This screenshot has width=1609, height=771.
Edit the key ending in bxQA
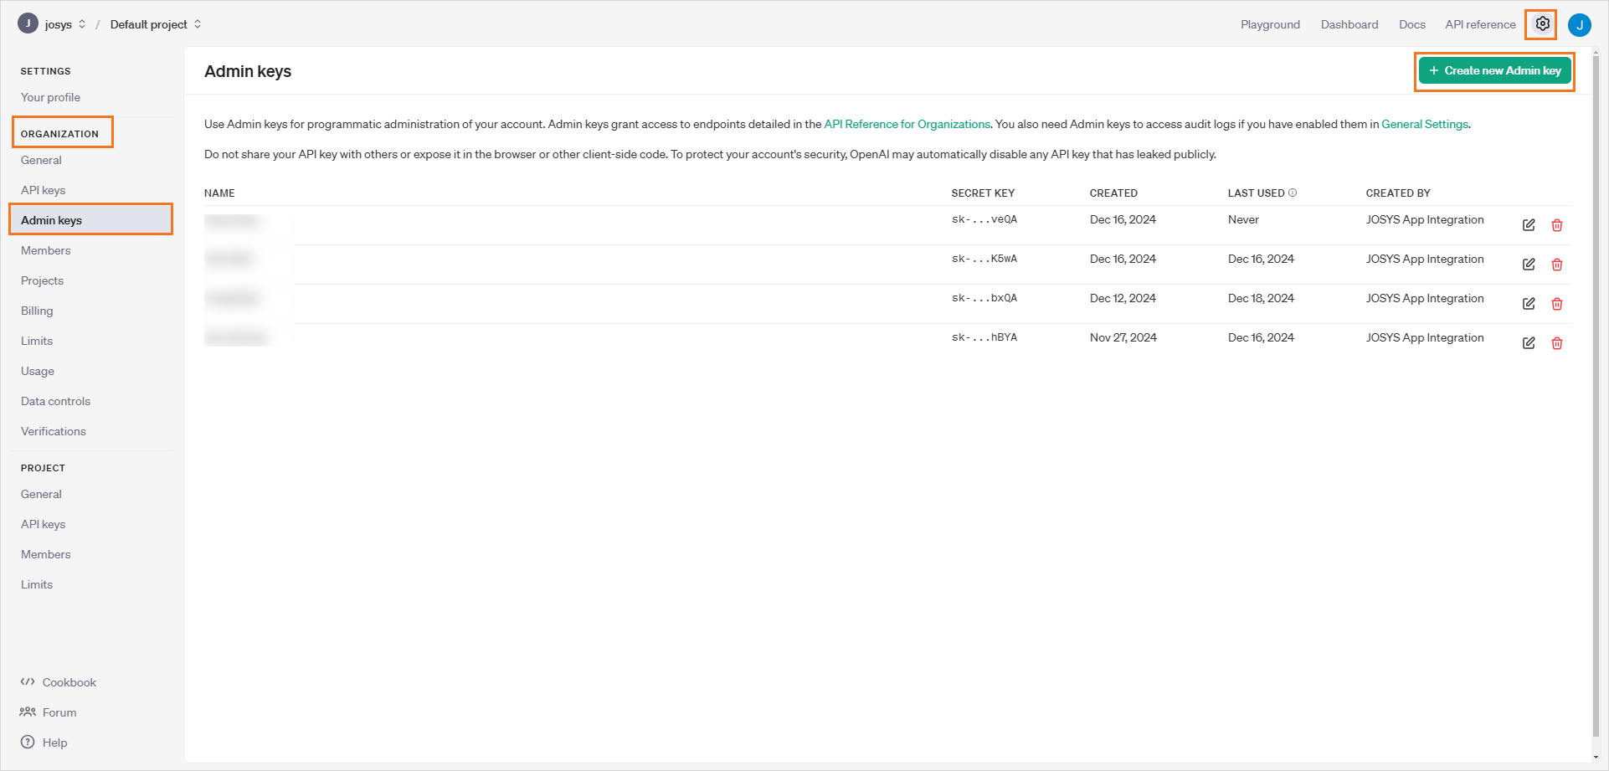coord(1529,304)
